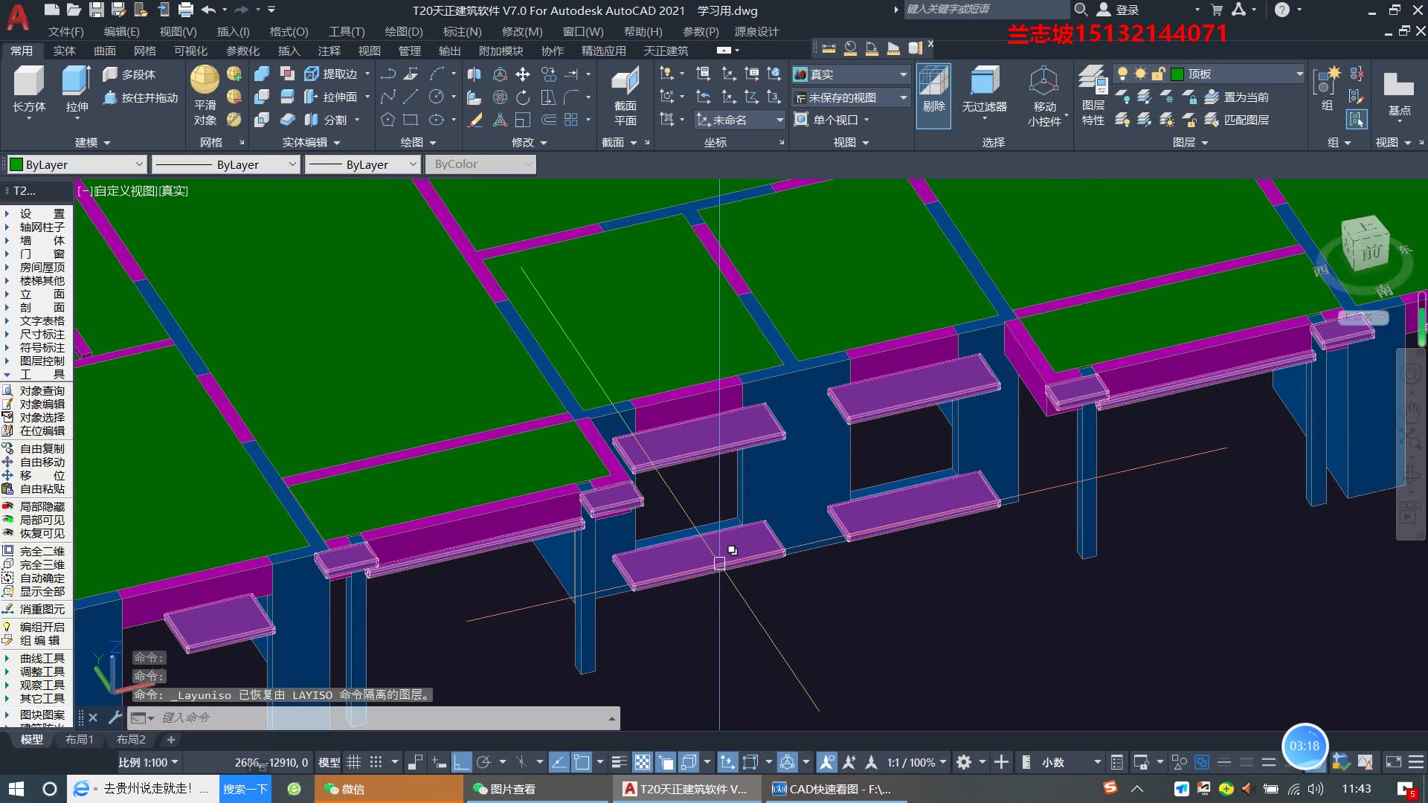Open the 天正建筑 ribbon tab

[666, 51]
